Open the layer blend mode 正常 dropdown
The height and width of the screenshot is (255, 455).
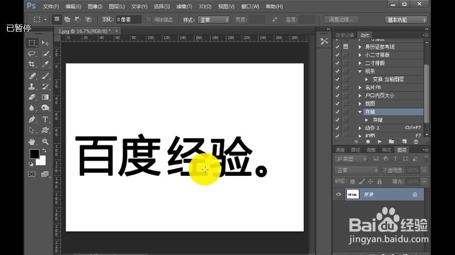pyautogui.click(x=357, y=170)
